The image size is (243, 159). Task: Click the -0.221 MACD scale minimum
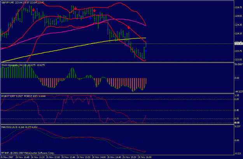(238, 154)
